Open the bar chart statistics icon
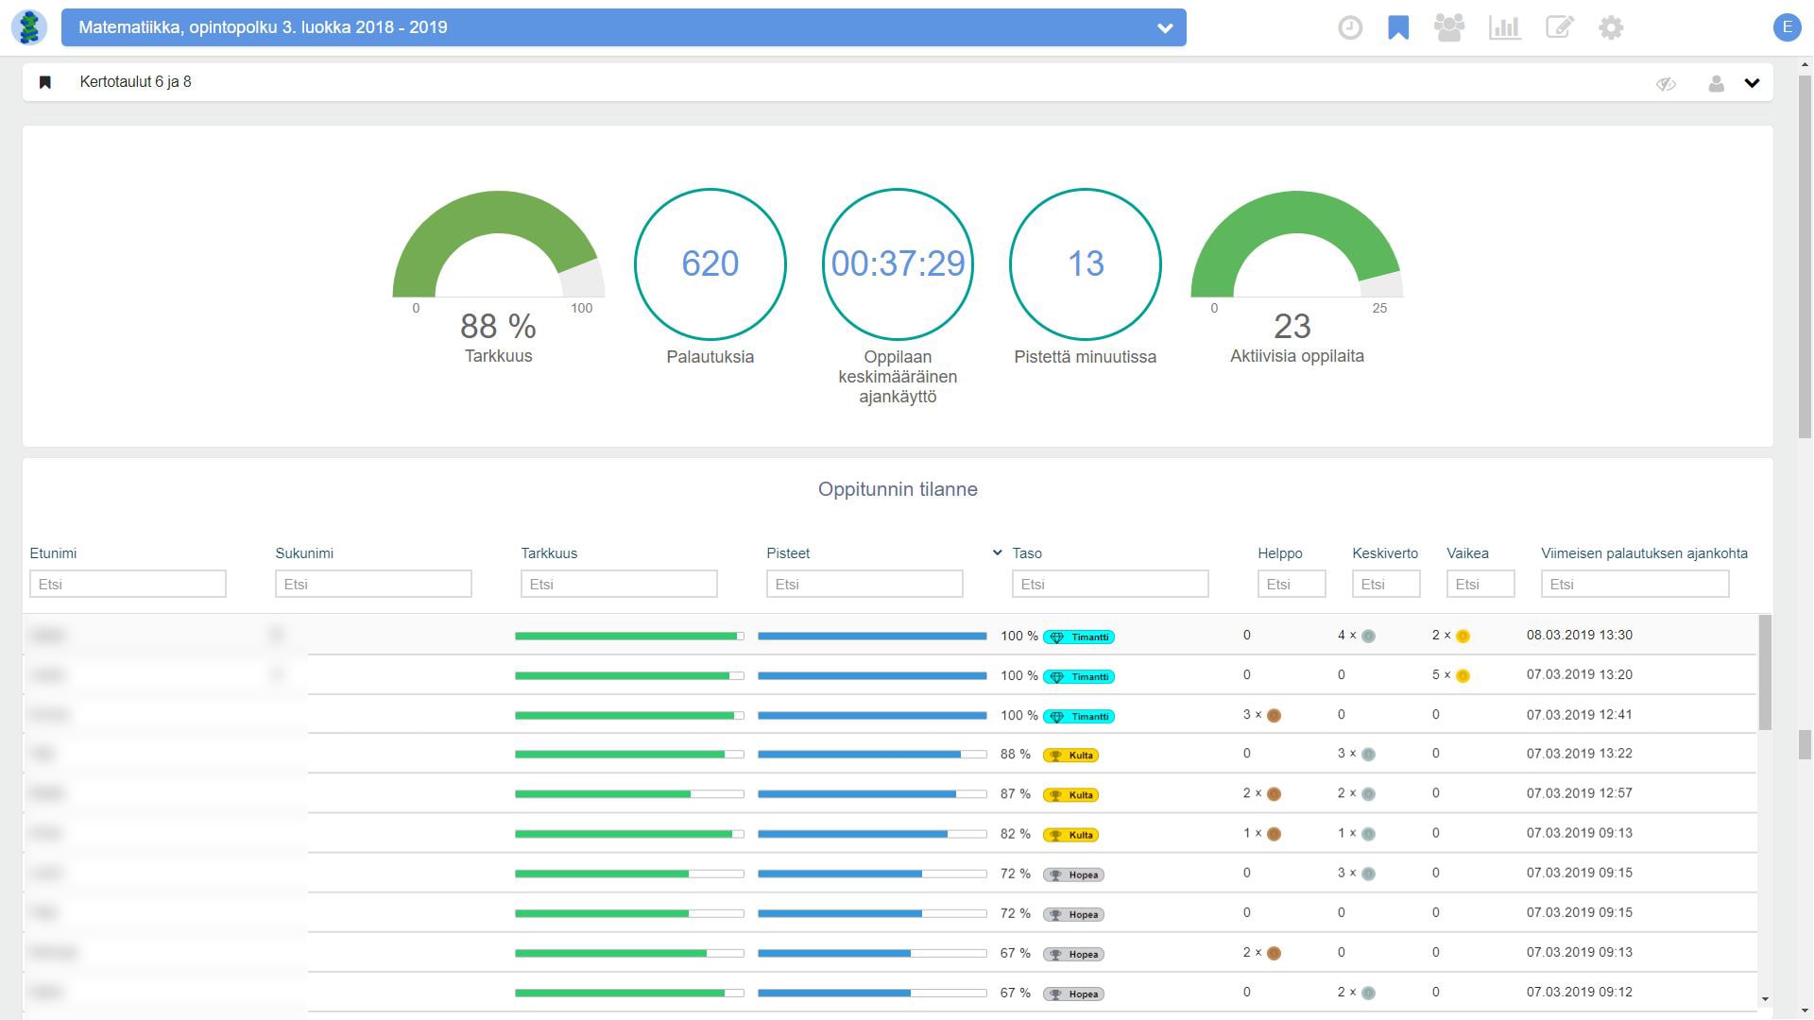Screen dimensions: 1814x1020 click(x=1504, y=27)
